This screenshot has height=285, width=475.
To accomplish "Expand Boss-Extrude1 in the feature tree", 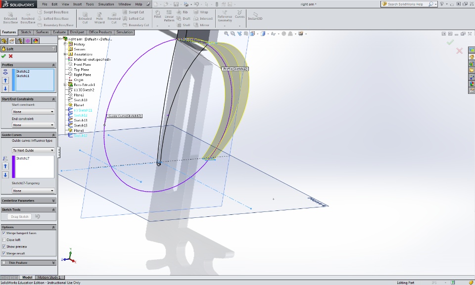I will [65, 85].
